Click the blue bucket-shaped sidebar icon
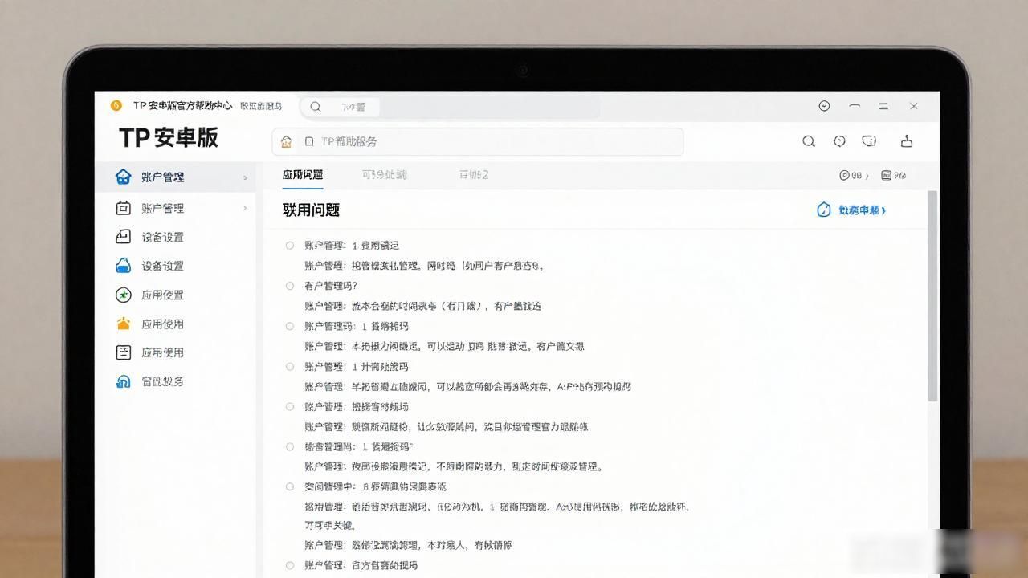Viewport: 1028px width, 578px height. [123, 266]
